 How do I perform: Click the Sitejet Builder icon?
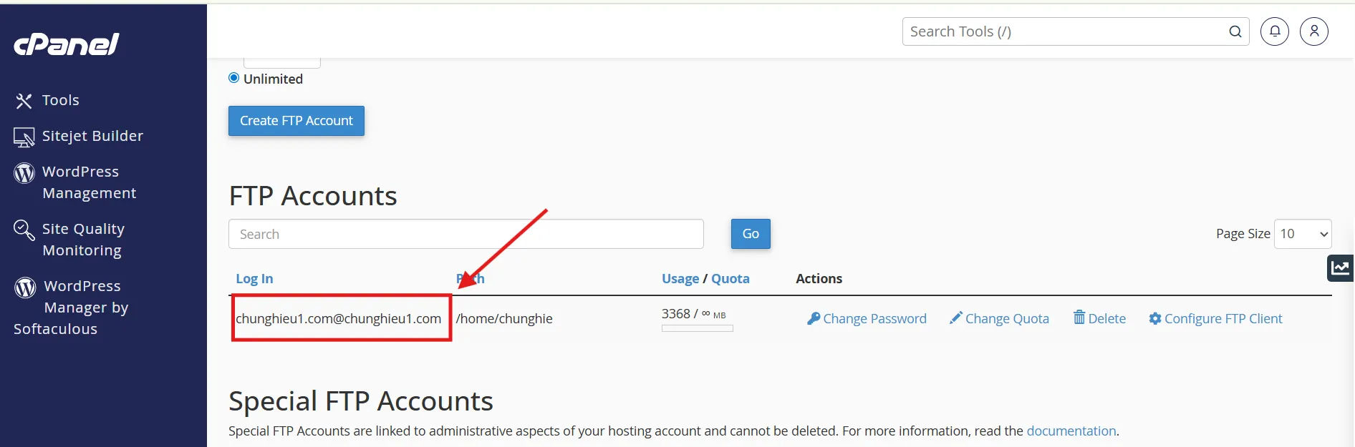24,137
